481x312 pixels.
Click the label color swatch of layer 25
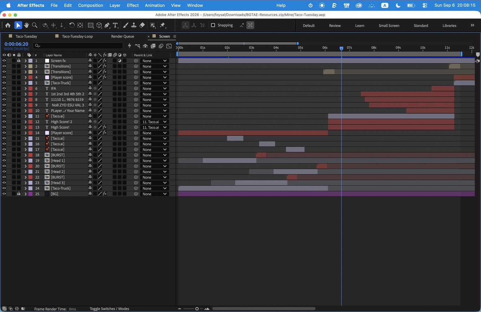30,194
